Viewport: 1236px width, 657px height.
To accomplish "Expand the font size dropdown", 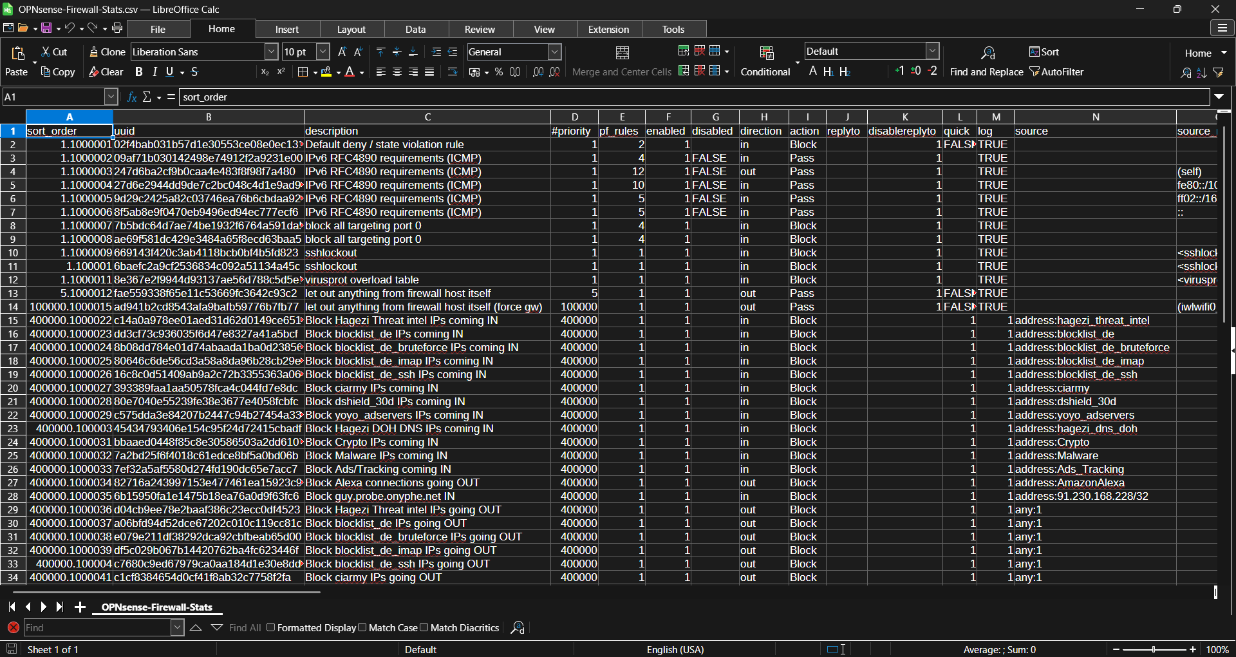I will [321, 52].
